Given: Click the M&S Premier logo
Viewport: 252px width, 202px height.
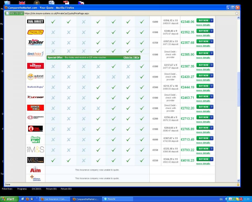Looking at the screenshot, I should click(35, 160).
